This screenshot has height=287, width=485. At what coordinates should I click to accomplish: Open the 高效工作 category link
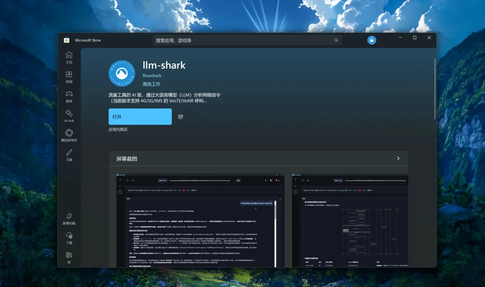(152, 84)
